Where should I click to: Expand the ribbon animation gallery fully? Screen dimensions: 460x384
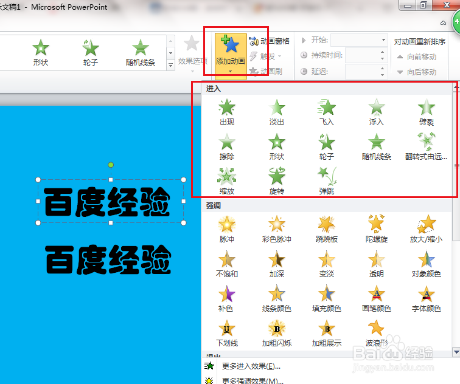pos(170,65)
